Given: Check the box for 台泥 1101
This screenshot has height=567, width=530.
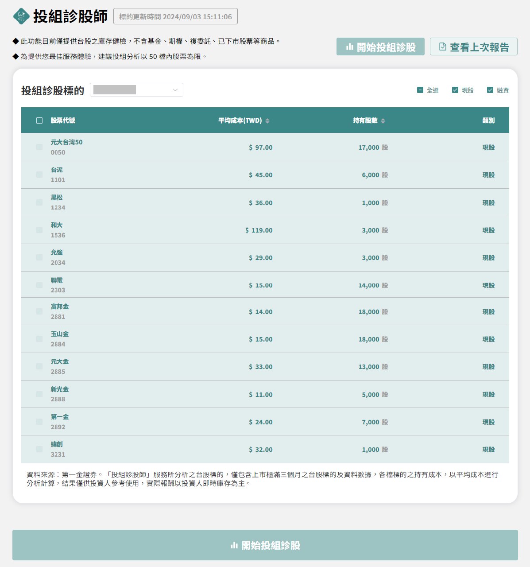Looking at the screenshot, I should (x=39, y=175).
